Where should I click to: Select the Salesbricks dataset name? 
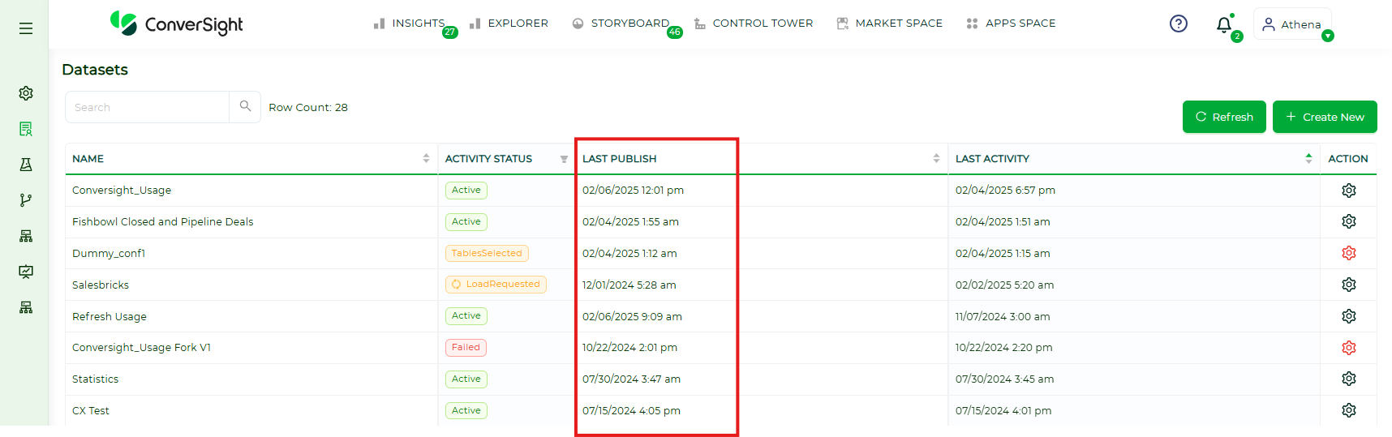(101, 285)
